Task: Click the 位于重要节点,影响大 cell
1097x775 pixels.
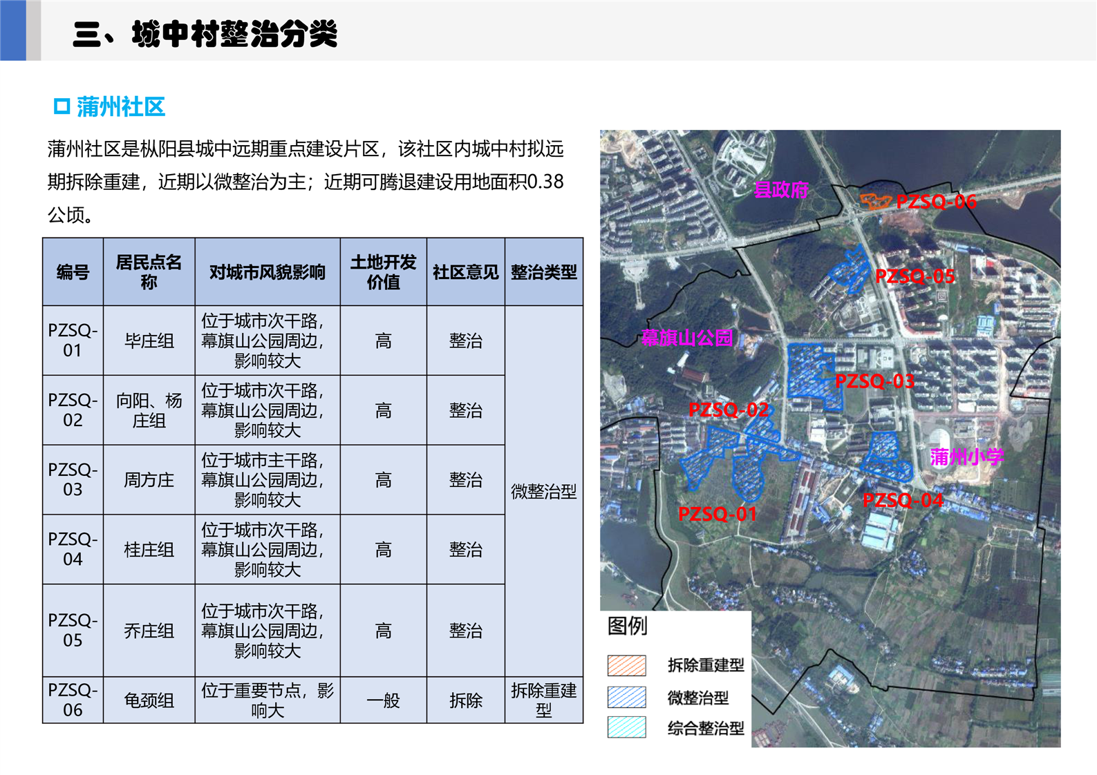Action: pos(268,700)
